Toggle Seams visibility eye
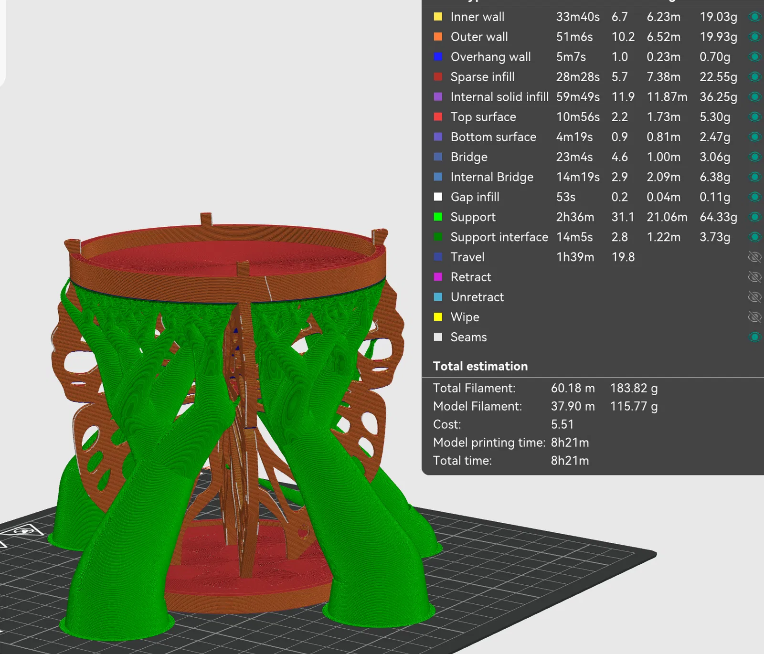The width and height of the screenshot is (764, 654). pos(754,338)
